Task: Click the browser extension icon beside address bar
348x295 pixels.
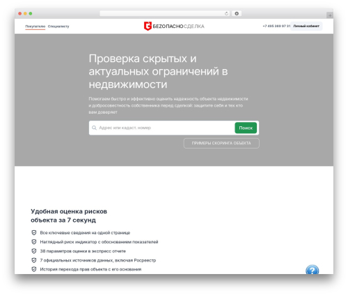Action: click(237, 14)
